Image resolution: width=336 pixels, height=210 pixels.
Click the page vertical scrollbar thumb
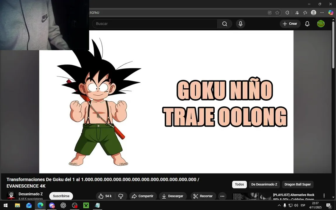[333, 45]
